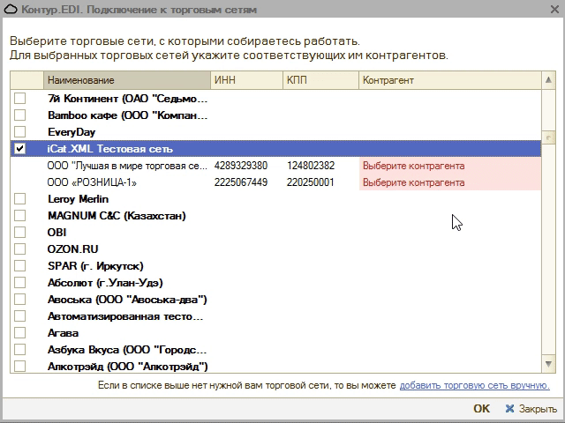The width and height of the screenshot is (565, 423).
Task: Select the iCat.XML Тестовая сеть row
Action: point(275,149)
